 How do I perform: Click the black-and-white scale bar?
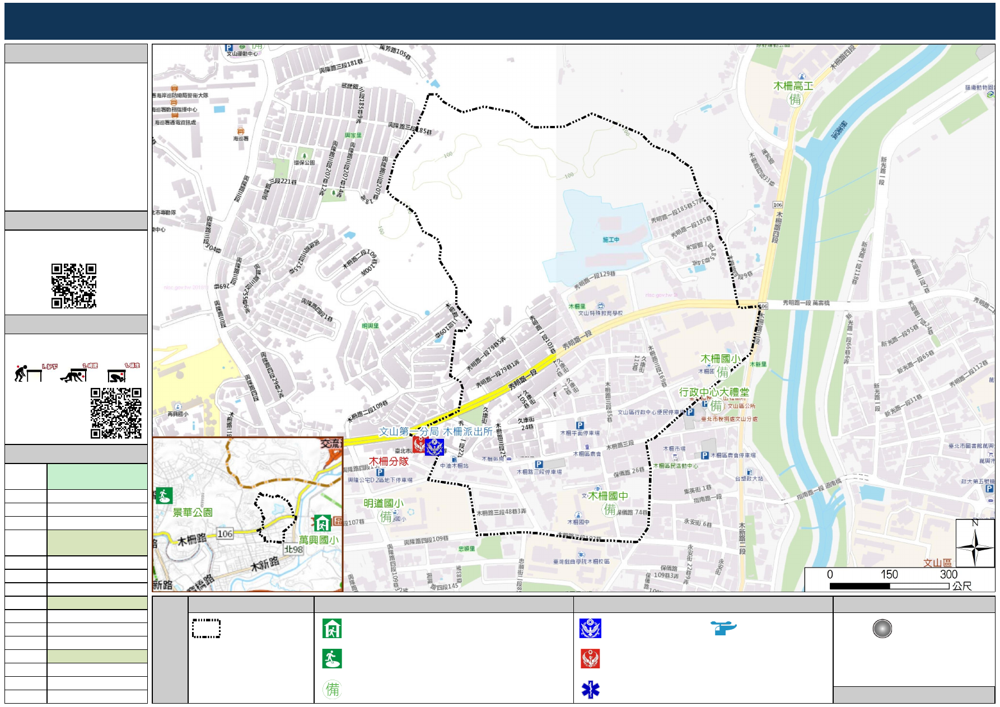(889, 586)
